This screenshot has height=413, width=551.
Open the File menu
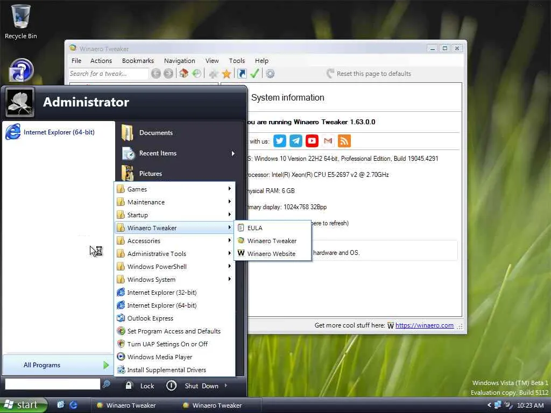(76, 61)
